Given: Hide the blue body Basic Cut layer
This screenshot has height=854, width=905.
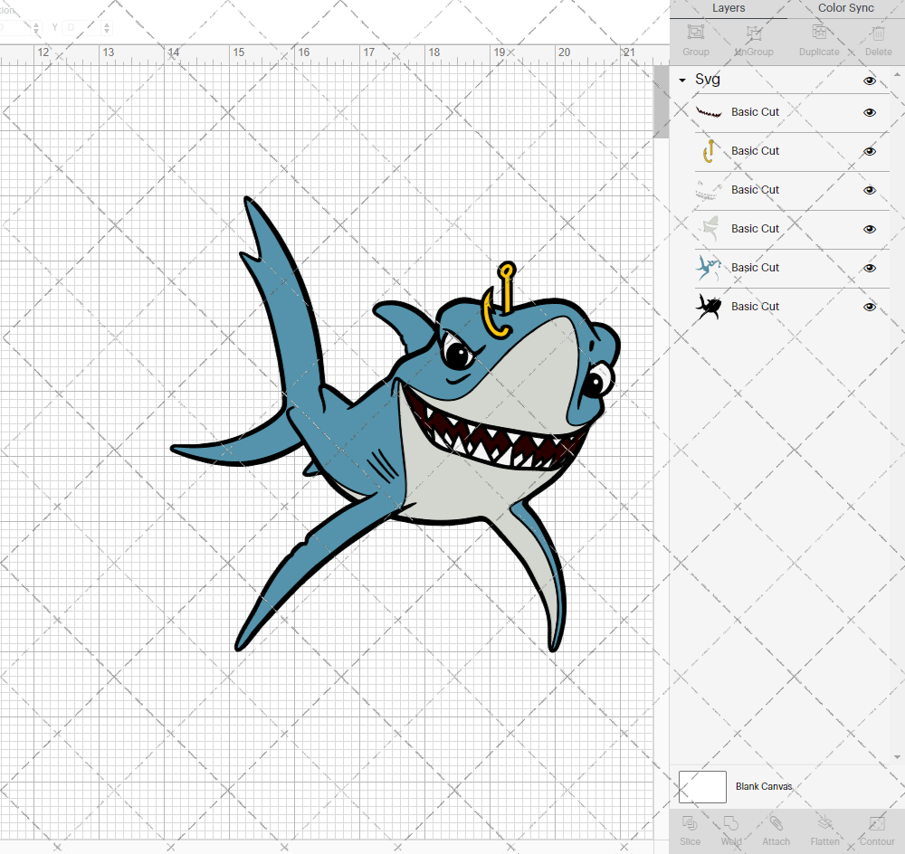Looking at the screenshot, I should [869, 268].
